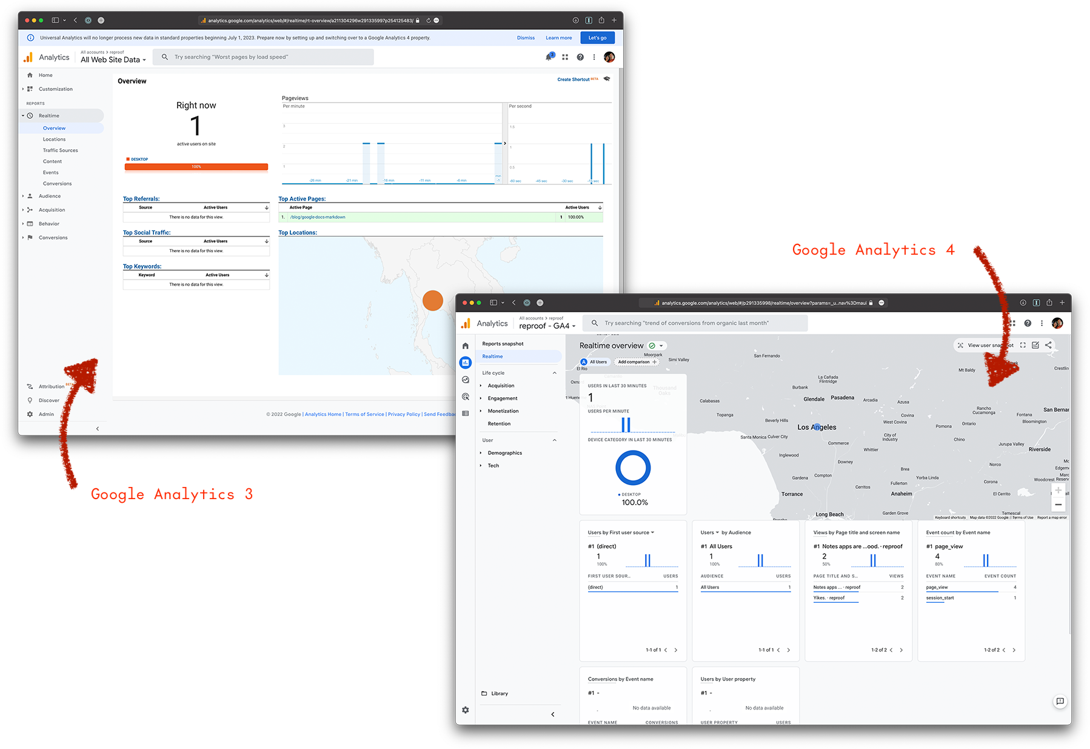This screenshot has height=749, width=1090.
Task: Select Events under Realtime in GA3
Action: tap(50, 173)
